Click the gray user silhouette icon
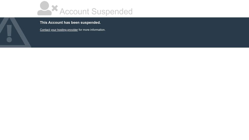 [x=45, y=8]
